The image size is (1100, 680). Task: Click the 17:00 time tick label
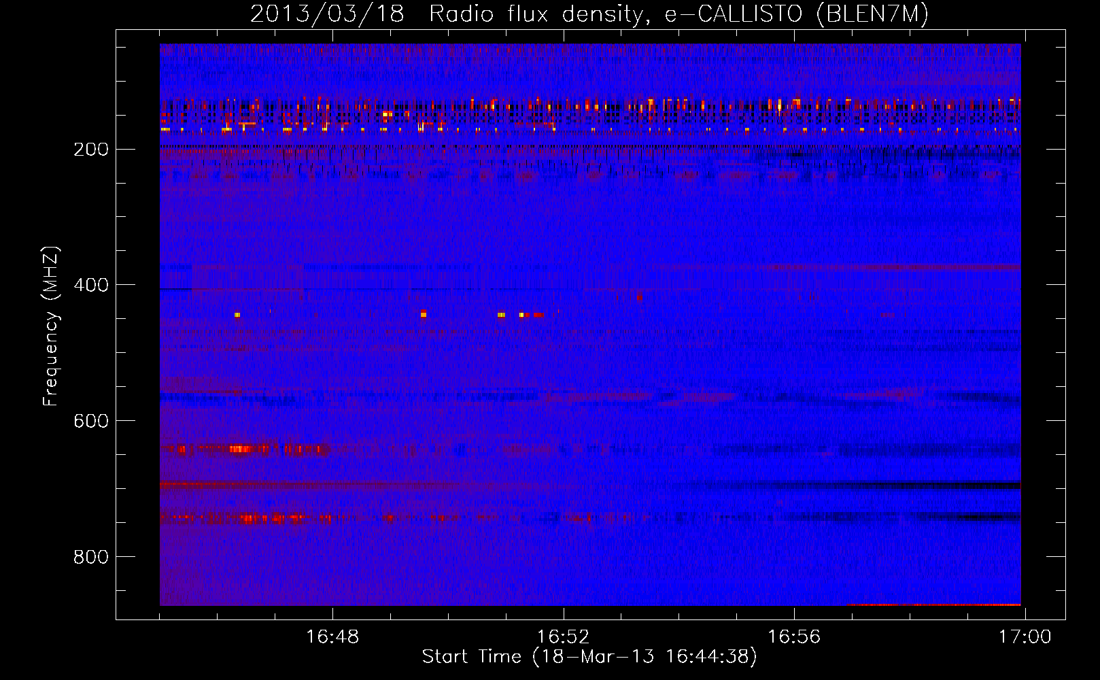tap(1025, 637)
